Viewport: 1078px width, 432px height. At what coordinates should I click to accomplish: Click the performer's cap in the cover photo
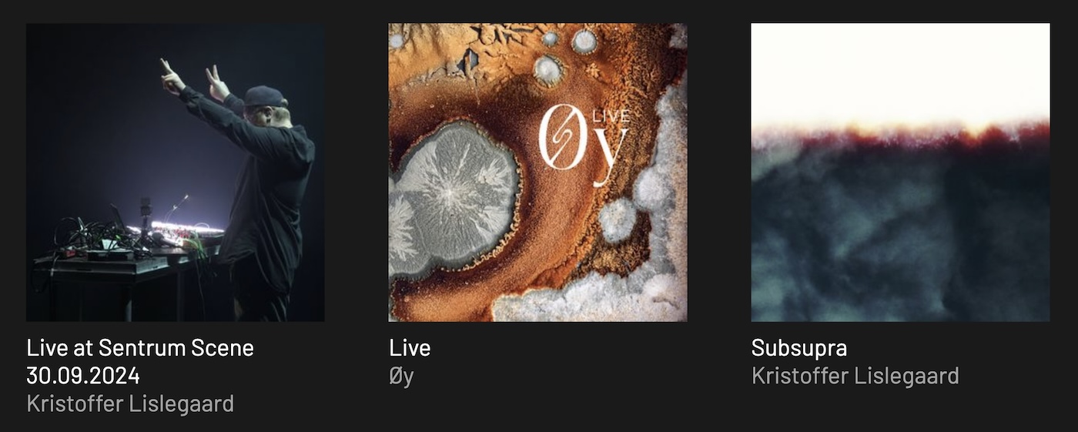click(x=264, y=96)
